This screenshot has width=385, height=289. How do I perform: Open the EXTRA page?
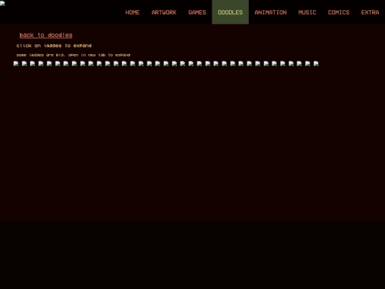tap(370, 12)
